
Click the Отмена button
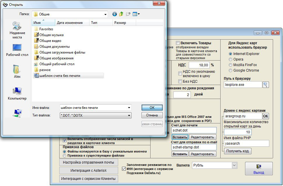point(152,115)
